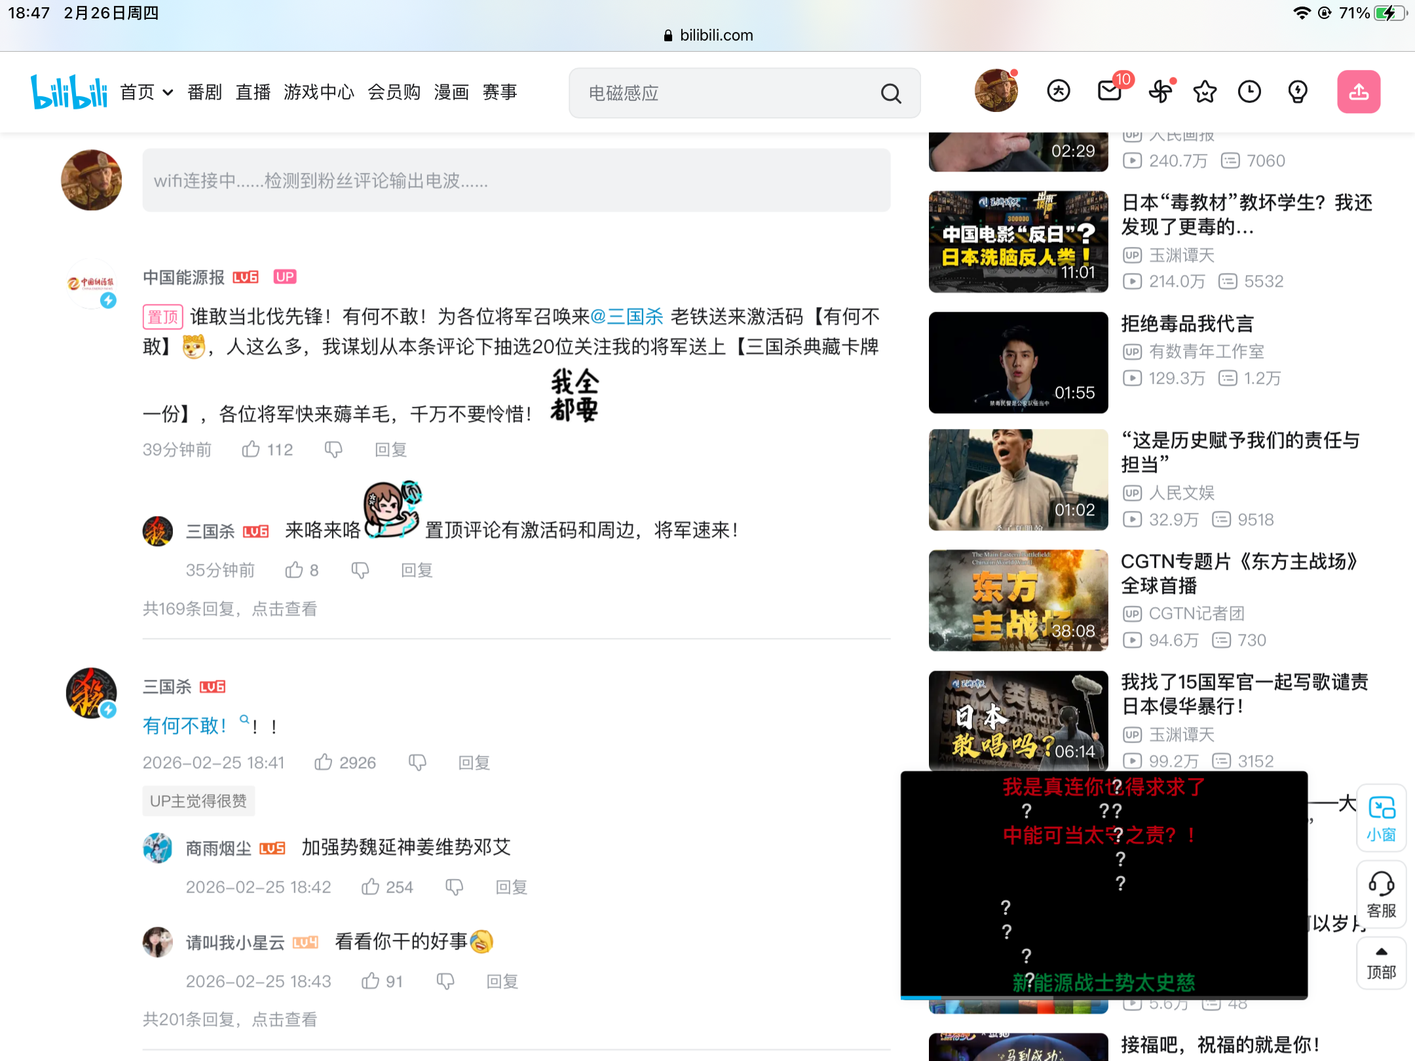
Task: Click the mini-player video progress bar
Action: click(x=1103, y=997)
